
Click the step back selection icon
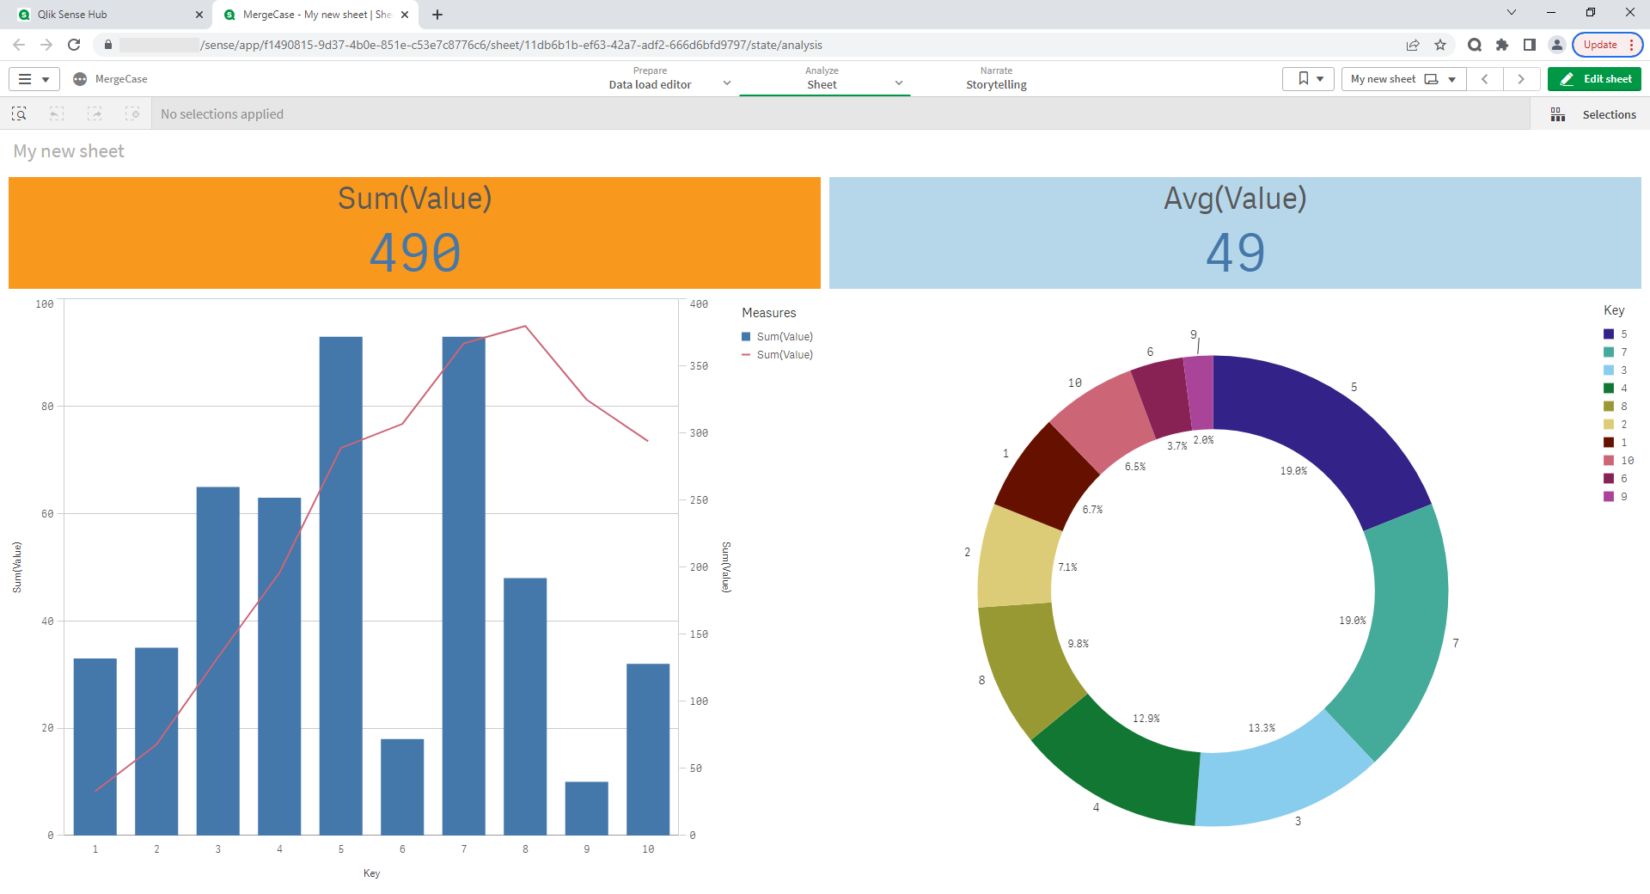click(57, 113)
